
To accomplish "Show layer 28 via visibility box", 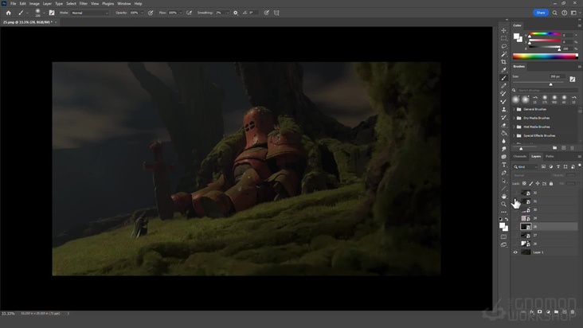I will tap(515, 227).
